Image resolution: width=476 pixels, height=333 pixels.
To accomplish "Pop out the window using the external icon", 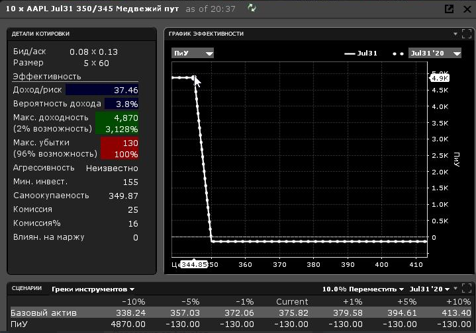I will pos(449,9).
